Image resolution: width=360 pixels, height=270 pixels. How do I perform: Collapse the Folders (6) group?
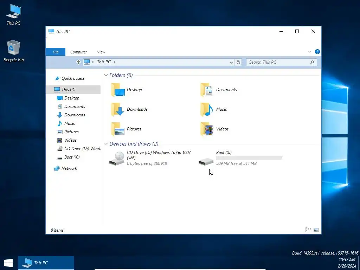tap(106, 75)
